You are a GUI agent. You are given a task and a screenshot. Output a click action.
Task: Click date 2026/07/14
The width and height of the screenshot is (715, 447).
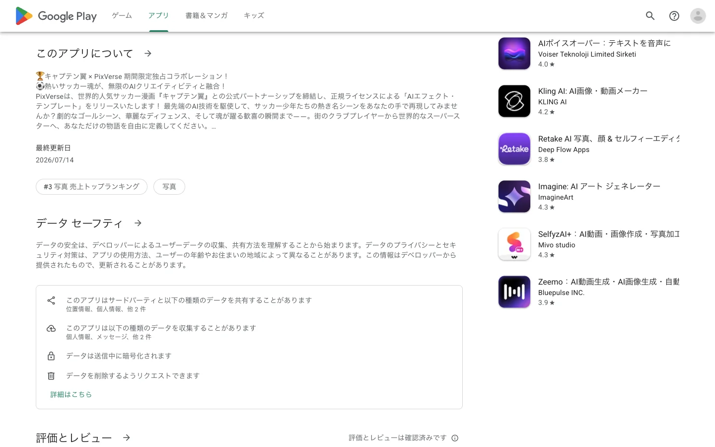pos(55,160)
